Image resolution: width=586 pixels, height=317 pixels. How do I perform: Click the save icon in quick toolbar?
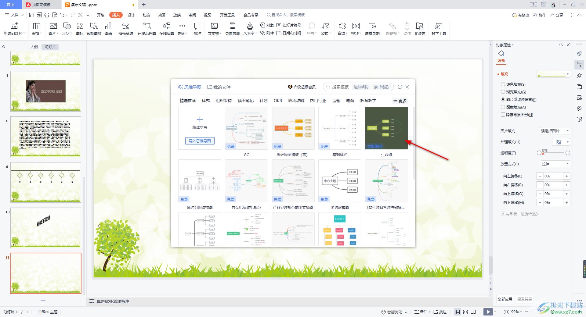32,15
